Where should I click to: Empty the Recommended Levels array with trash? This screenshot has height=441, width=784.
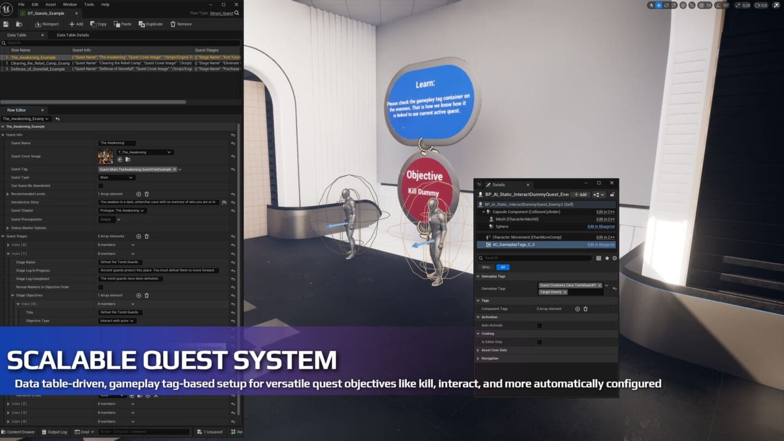pos(146,194)
